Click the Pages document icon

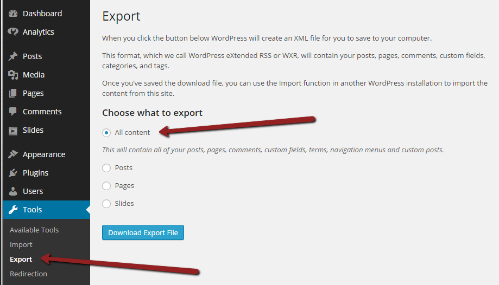pyautogui.click(x=13, y=93)
